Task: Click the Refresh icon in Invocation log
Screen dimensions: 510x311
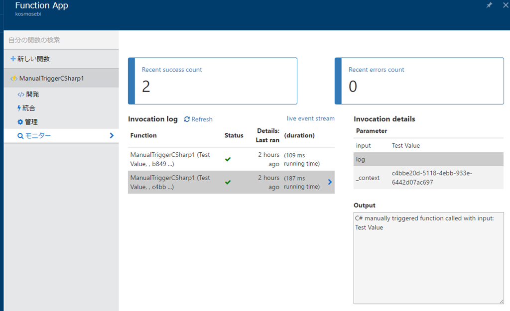Action: click(x=187, y=119)
